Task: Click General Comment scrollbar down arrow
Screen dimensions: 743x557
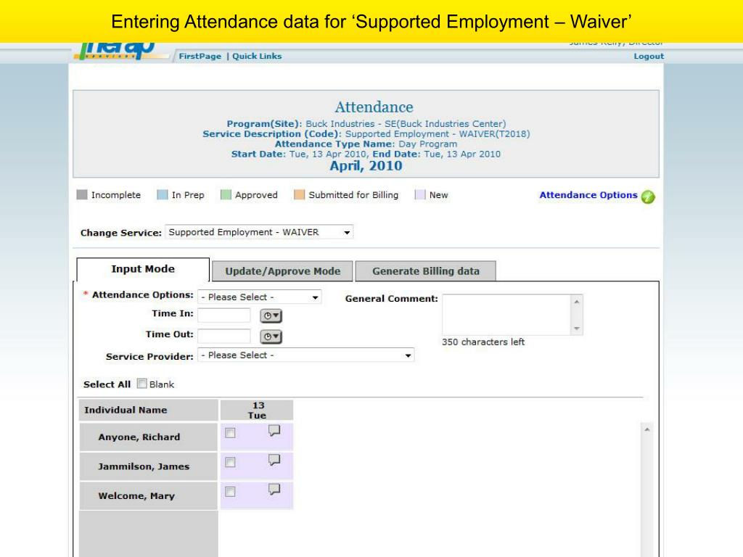Action: 577,329
